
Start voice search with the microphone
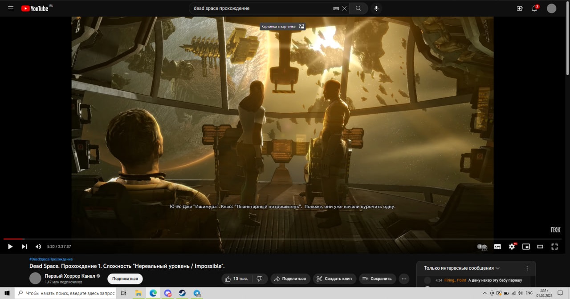click(x=376, y=8)
